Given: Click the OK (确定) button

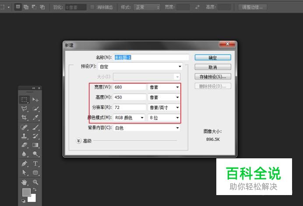Looking at the screenshot, I should point(213,58).
